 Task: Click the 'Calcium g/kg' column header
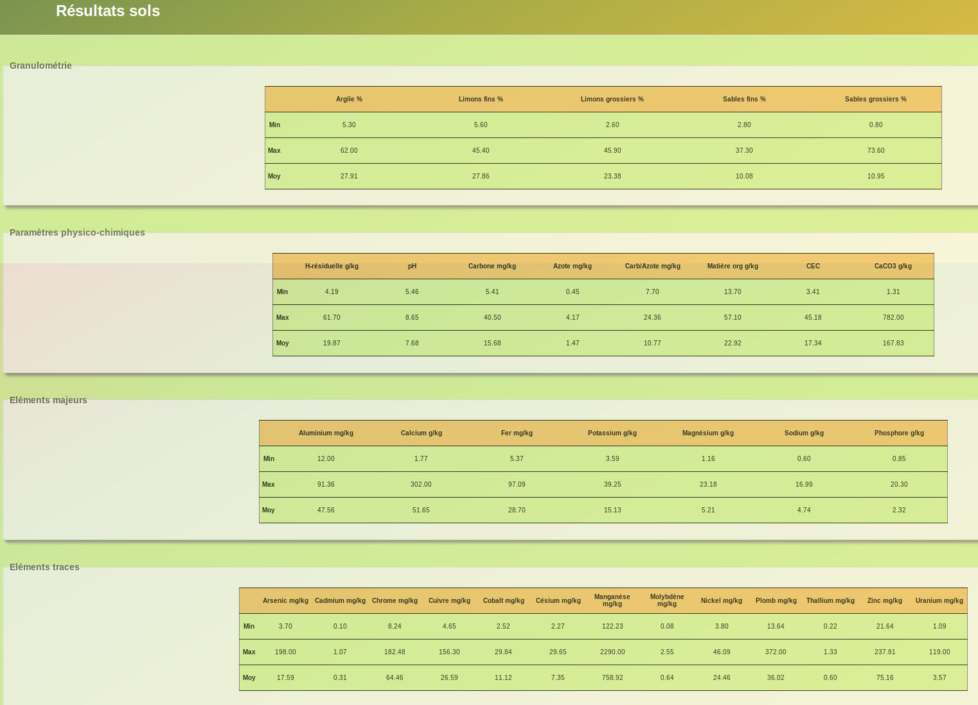421,433
